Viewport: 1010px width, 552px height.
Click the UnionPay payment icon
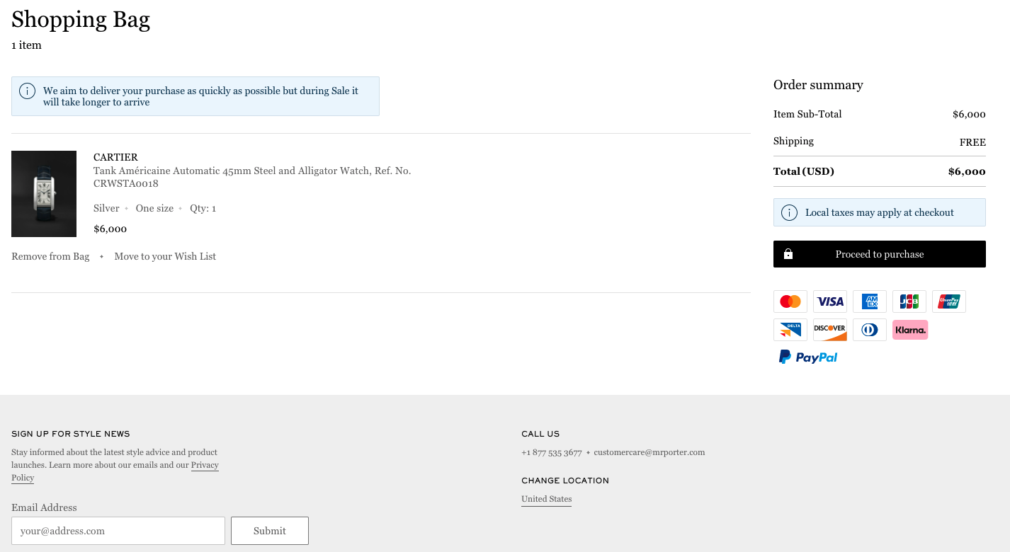click(949, 301)
